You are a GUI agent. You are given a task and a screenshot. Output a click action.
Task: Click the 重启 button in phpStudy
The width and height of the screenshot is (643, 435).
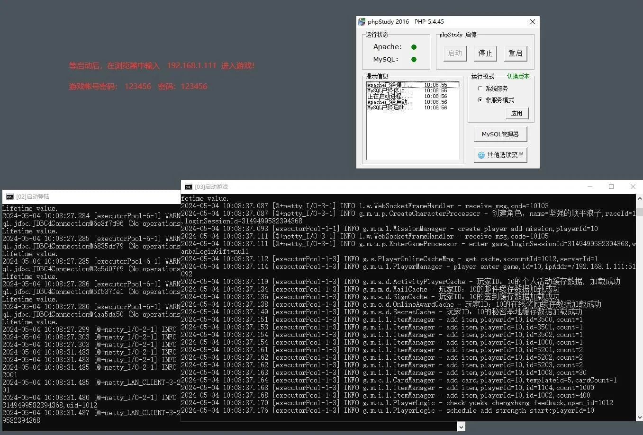pyautogui.click(x=516, y=53)
